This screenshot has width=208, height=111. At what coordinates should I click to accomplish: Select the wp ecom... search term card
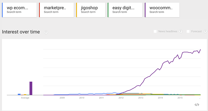pyautogui.click(x=19, y=10)
